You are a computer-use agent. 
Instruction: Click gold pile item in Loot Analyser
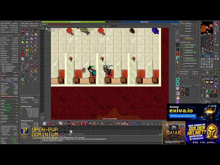pyautogui.click(x=36, y=34)
